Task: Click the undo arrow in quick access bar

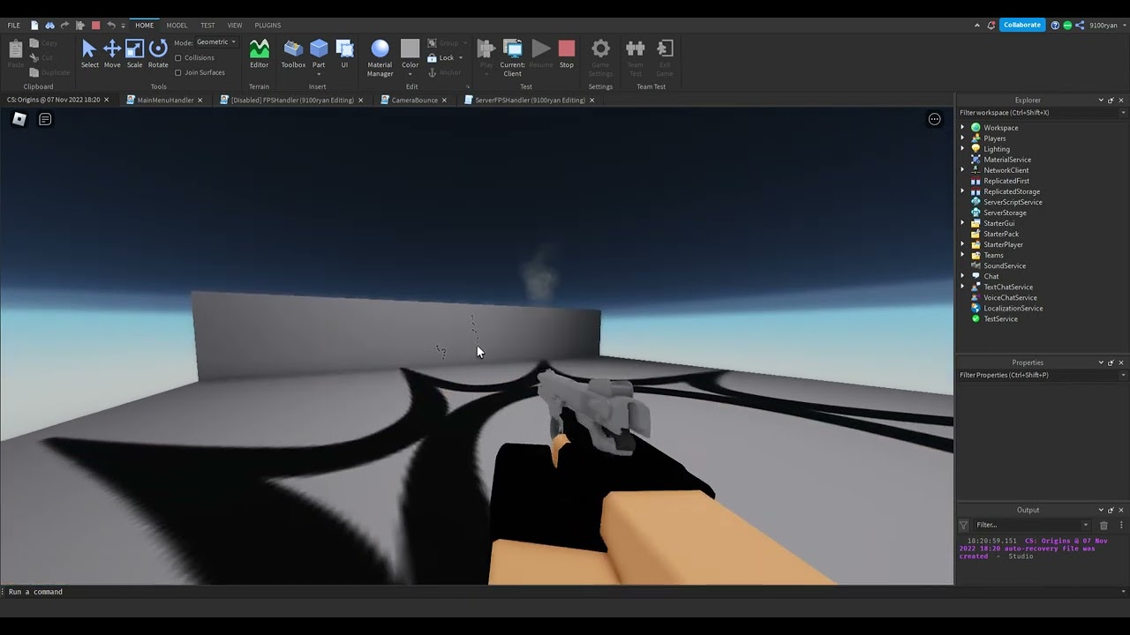Action: click(111, 26)
